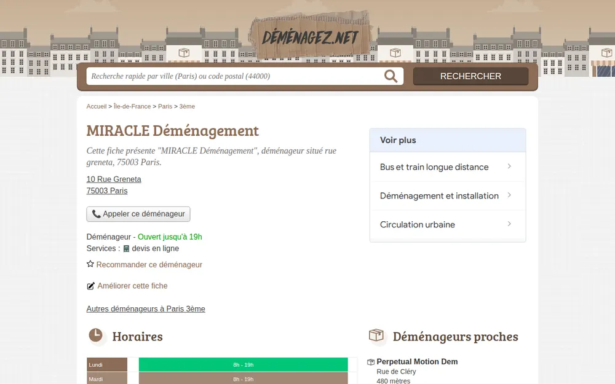Click the Mardi day label
615x384 pixels.
coord(107,378)
